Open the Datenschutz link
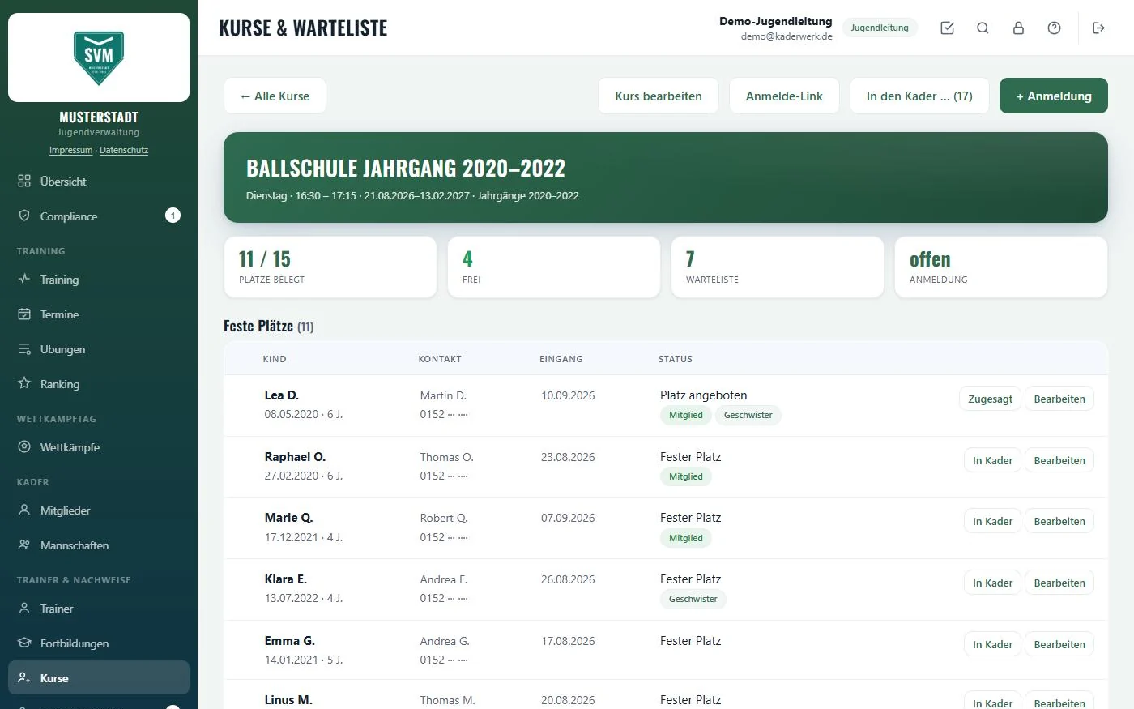The image size is (1134, 709). 124,150
